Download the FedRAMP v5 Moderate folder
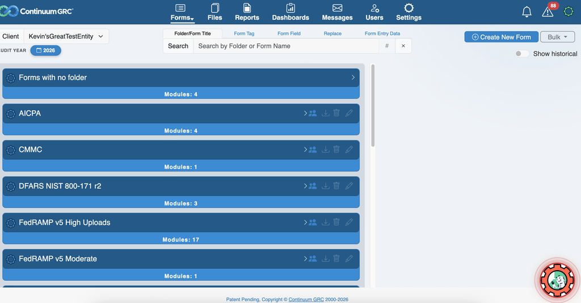The image size is (581, 303). [325, 259]
